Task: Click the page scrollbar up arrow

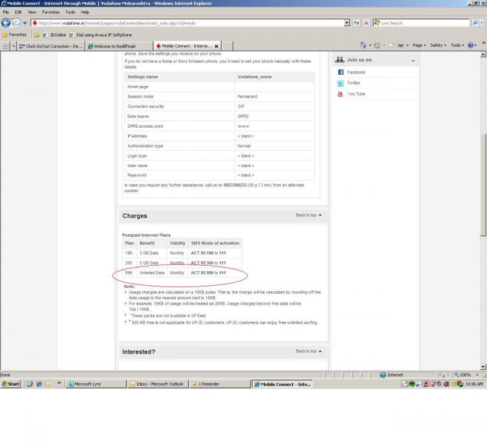Action: pos(483,55)
